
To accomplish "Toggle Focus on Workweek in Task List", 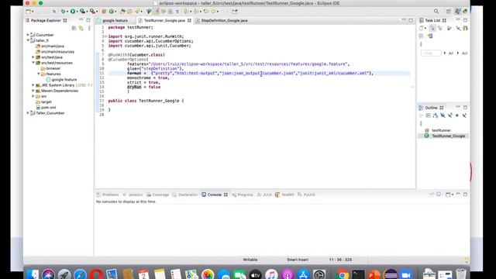I will (449, 28).
